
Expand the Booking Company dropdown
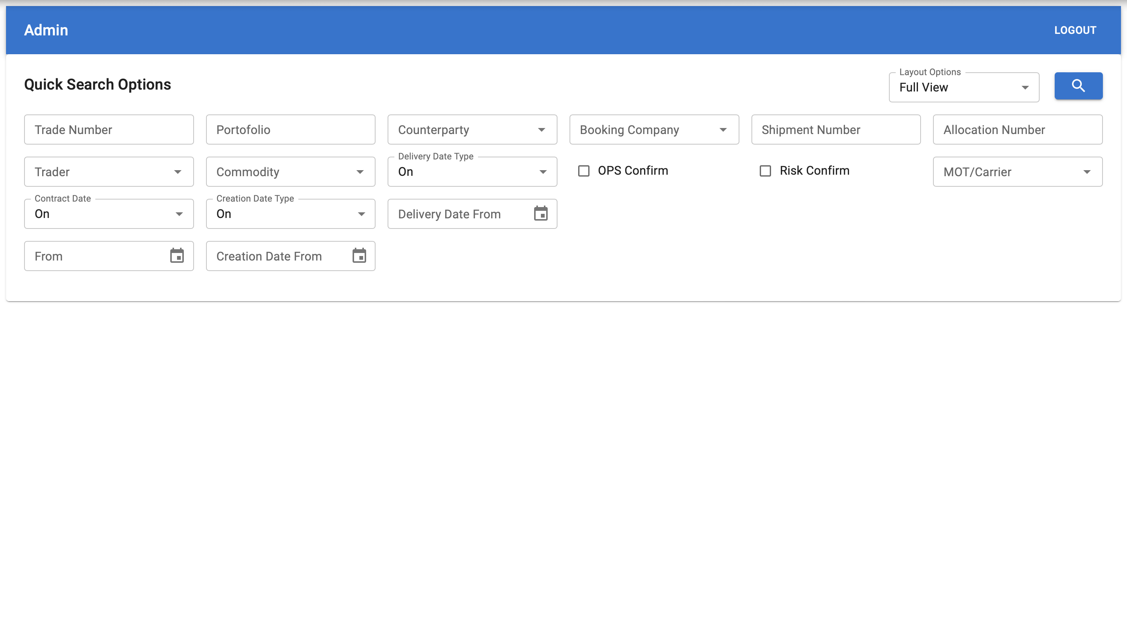654,130
